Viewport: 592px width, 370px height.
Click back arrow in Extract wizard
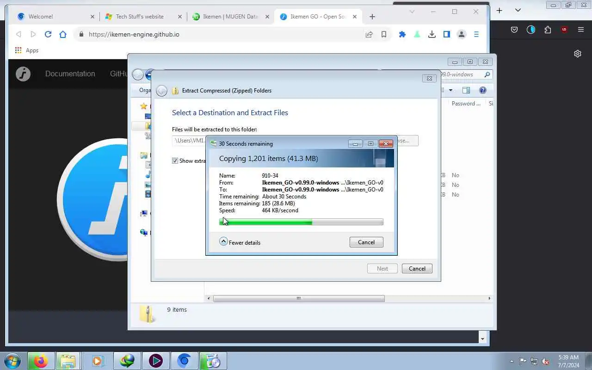pyautogui.click(x=161, y=91)
